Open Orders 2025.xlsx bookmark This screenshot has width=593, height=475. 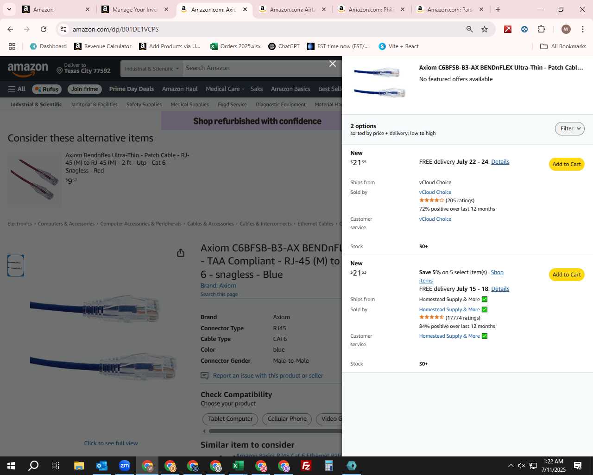tap(235, 46)
